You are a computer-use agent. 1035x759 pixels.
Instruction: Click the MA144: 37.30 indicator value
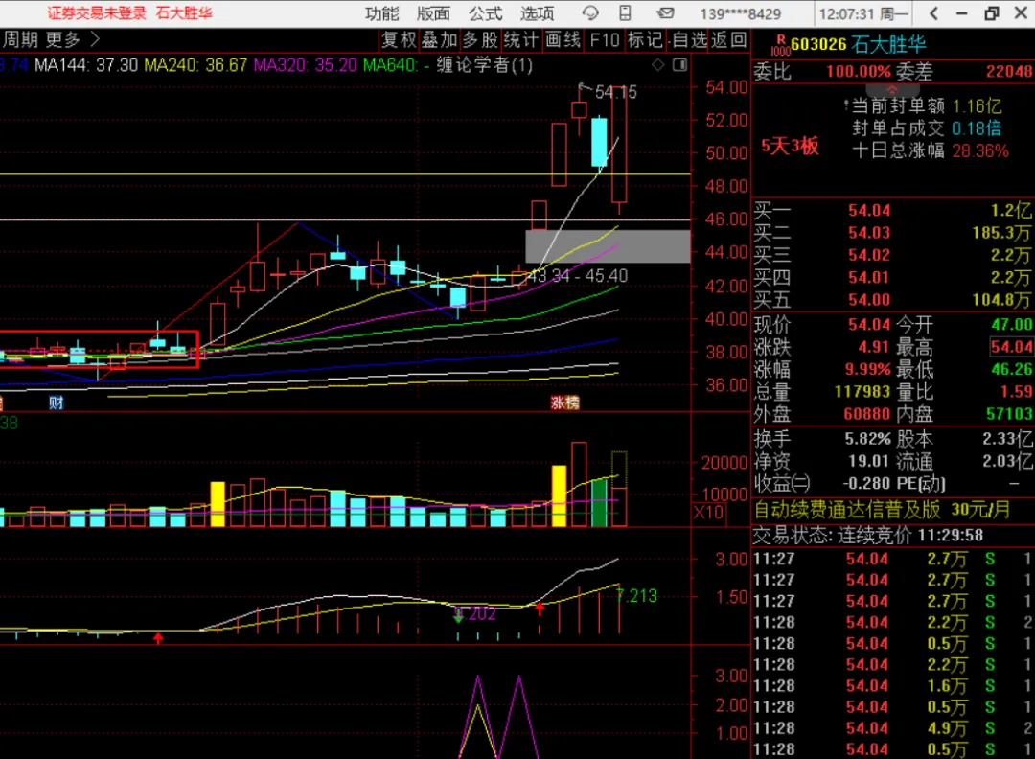[x=86, y=64]
